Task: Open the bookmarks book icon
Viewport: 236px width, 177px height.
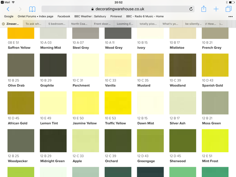Action: click(x=32, y=9)
